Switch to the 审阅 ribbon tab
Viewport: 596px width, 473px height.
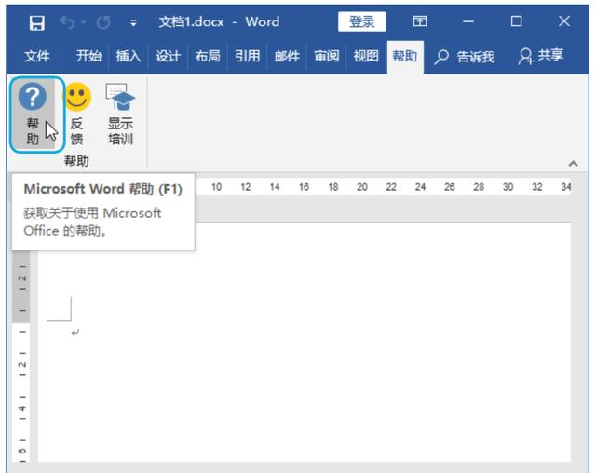click(327, 56)
